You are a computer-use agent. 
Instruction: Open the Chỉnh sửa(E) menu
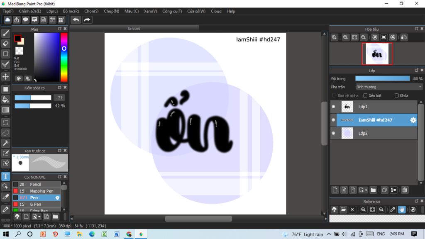[x=30, y=11]
